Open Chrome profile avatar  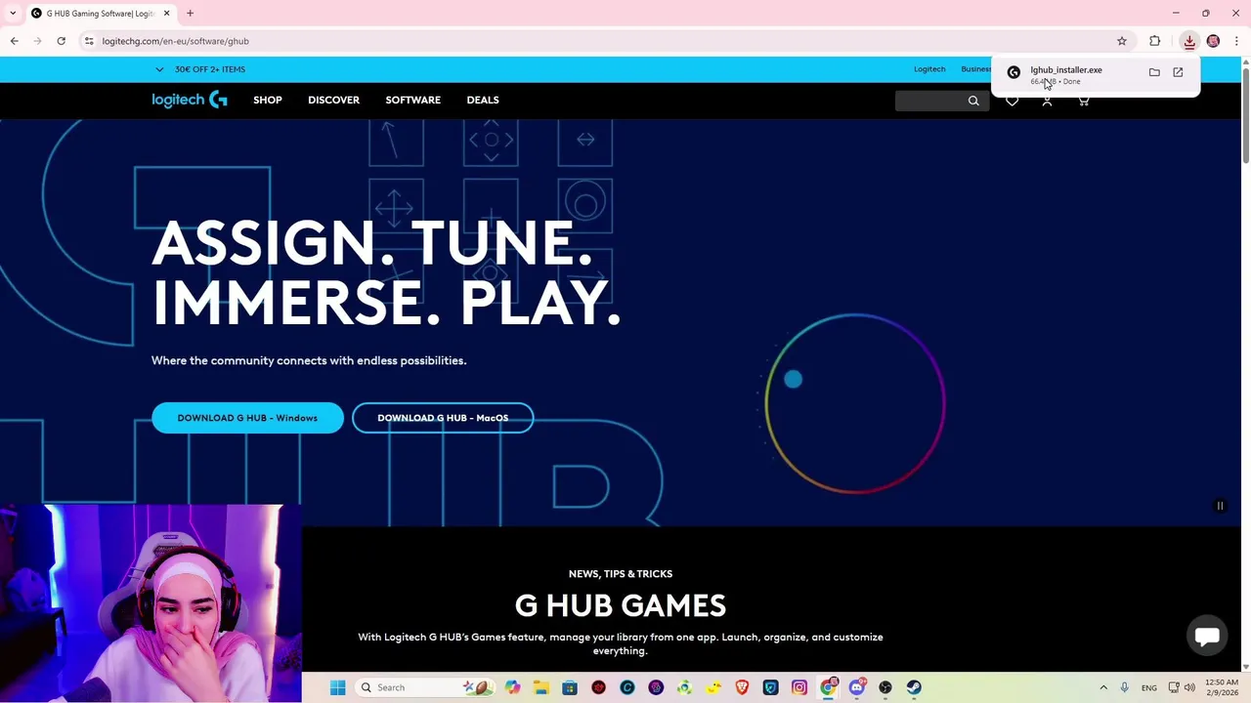pyautogui.click(x=1213, y=41)
